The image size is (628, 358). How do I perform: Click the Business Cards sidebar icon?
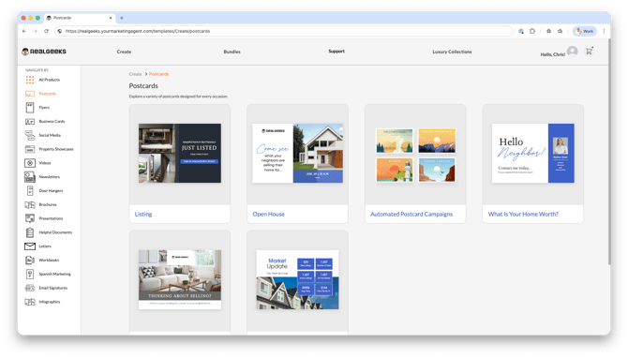(30, 121)
